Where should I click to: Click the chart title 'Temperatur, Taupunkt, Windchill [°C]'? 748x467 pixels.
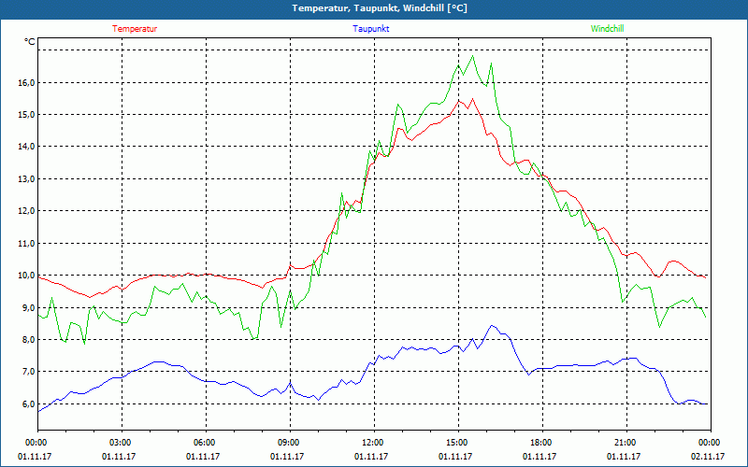pyautogui.click(x=380, y=8)
